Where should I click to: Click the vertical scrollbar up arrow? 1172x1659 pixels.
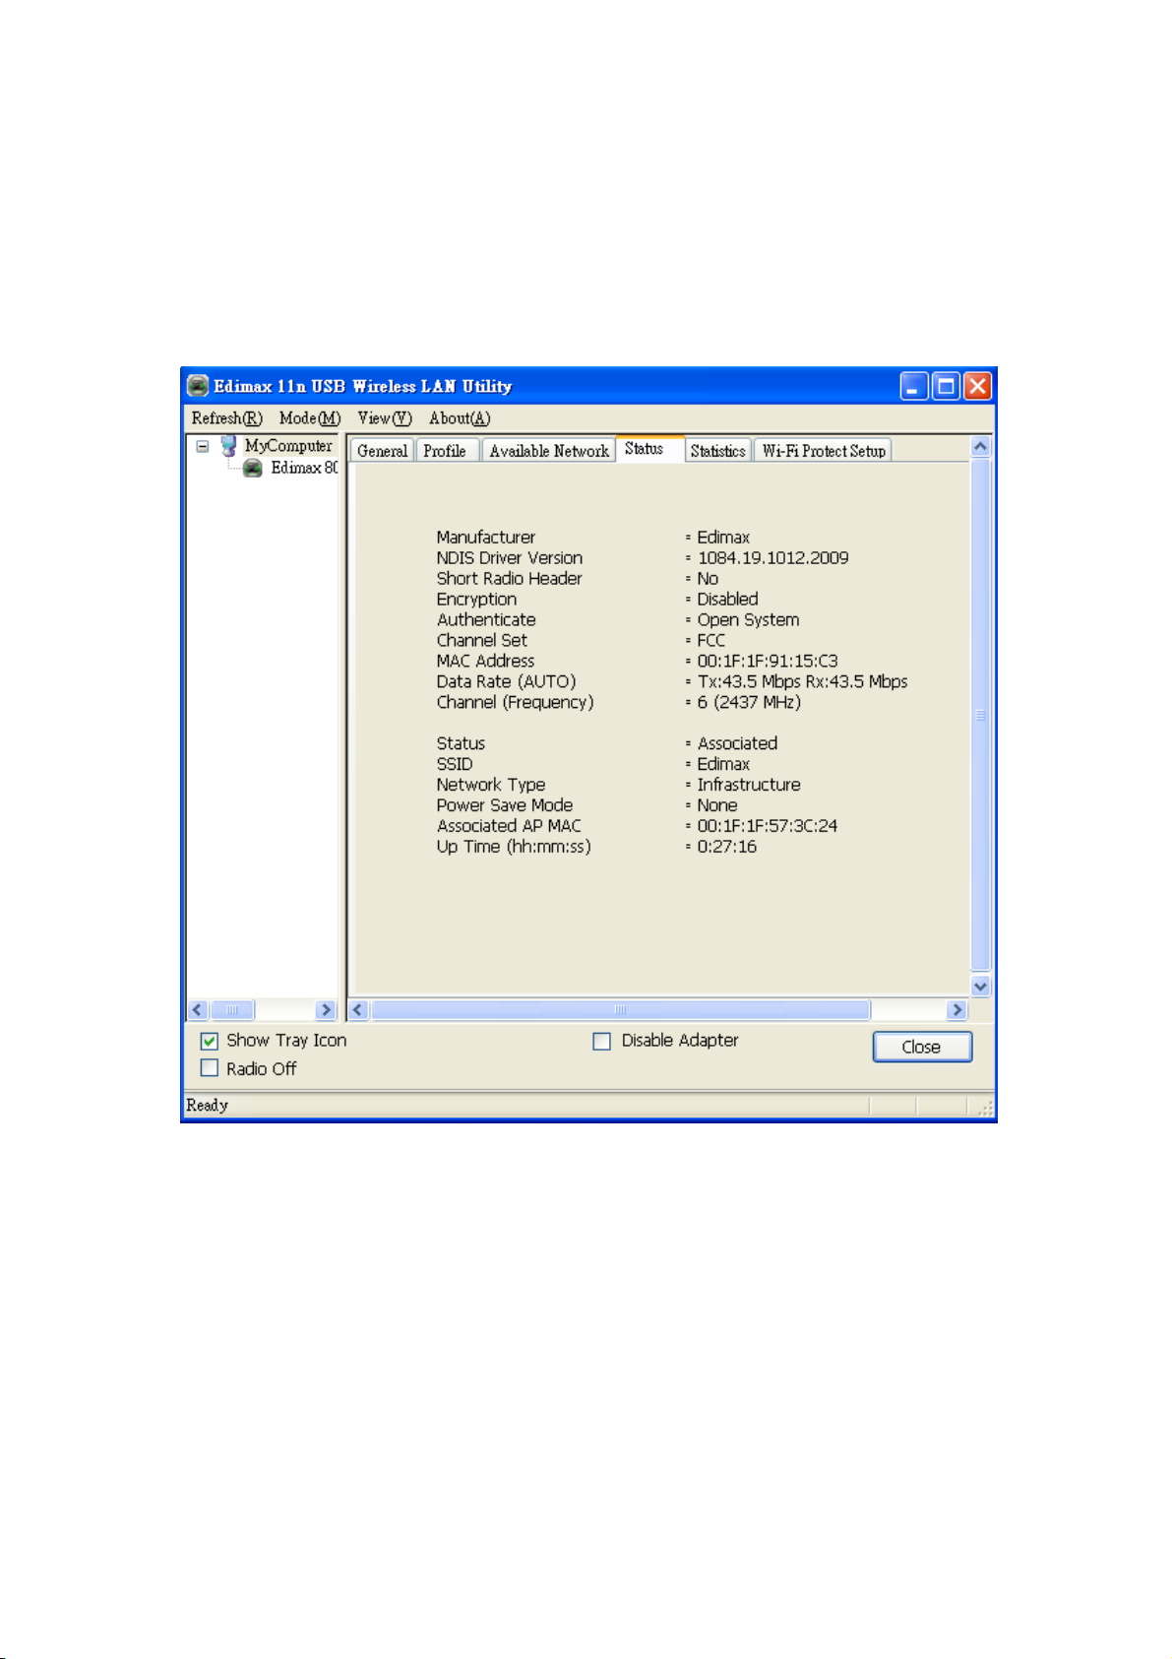click(x=980, y=446)
